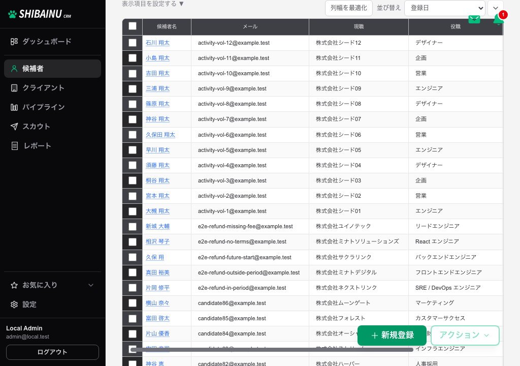Toggle the select-all header checkbox
The height and width of the screenshot is (366, 520).
(x=133, y=26)
